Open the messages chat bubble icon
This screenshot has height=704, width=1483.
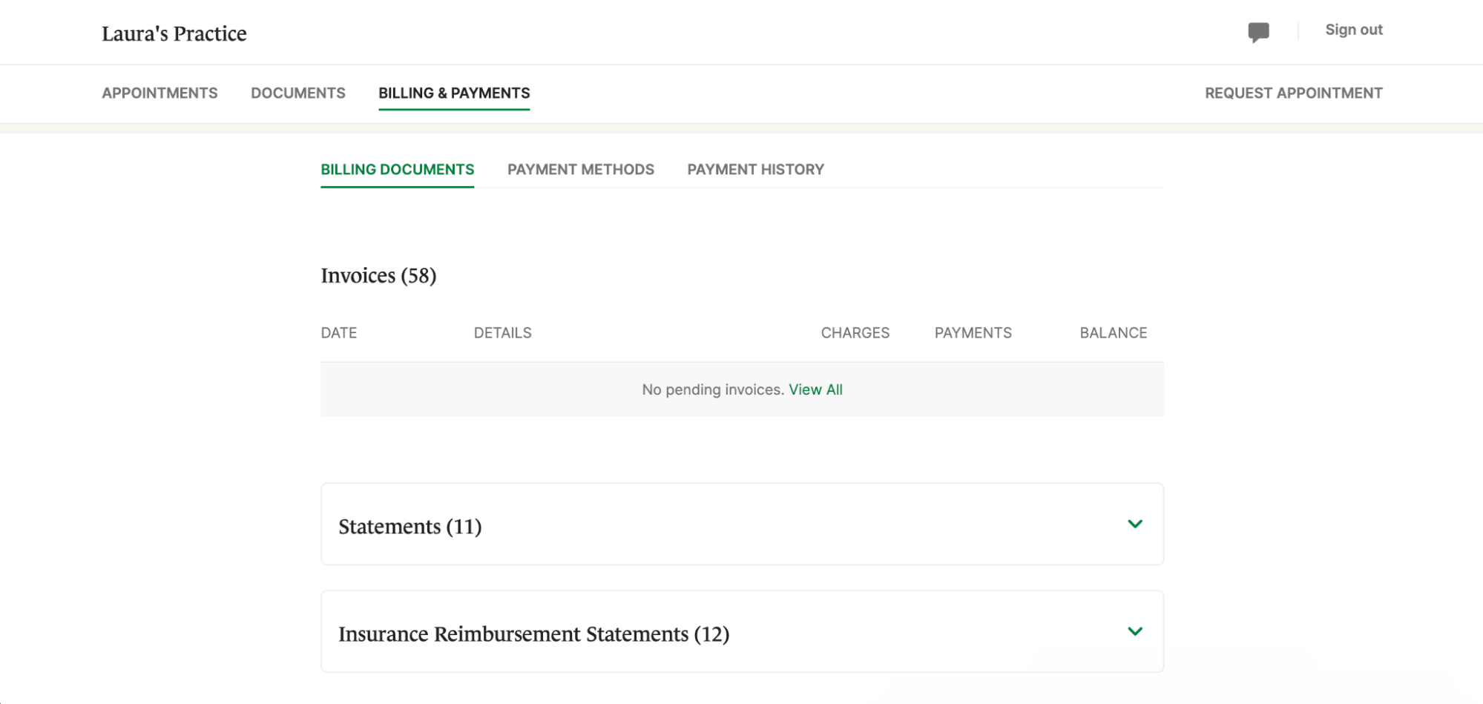[x=1258, y=32]
